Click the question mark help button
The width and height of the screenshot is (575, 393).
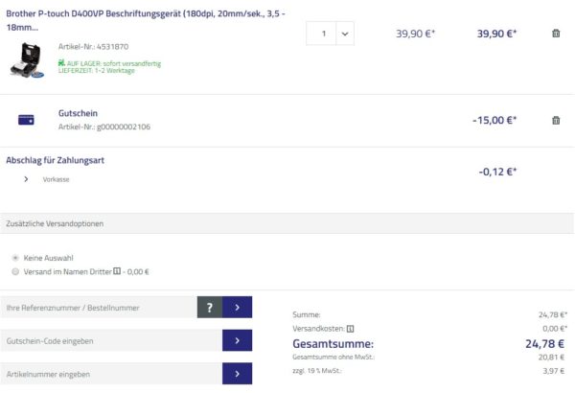209,307
